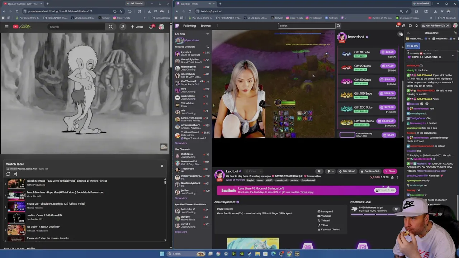Click the custom gift quantity field
The image size is (459, 258).
[x=347, y=135]
